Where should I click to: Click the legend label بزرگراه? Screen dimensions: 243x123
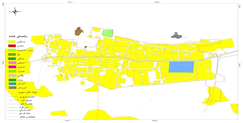click(23, 107)
